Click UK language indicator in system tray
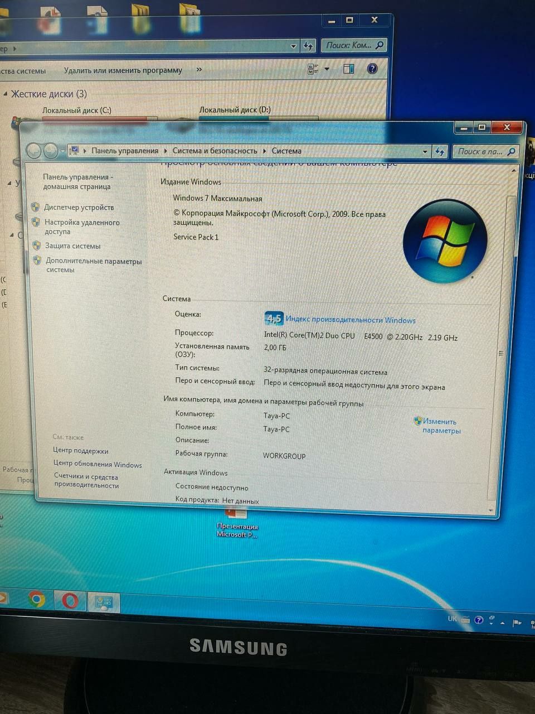This screenshot has height=714, width=535. pos(453,619)
